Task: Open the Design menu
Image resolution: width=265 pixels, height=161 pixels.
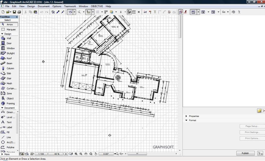Action: [x=31, y=6]
